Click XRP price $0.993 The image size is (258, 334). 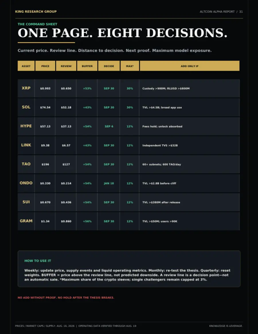(45, 88)
